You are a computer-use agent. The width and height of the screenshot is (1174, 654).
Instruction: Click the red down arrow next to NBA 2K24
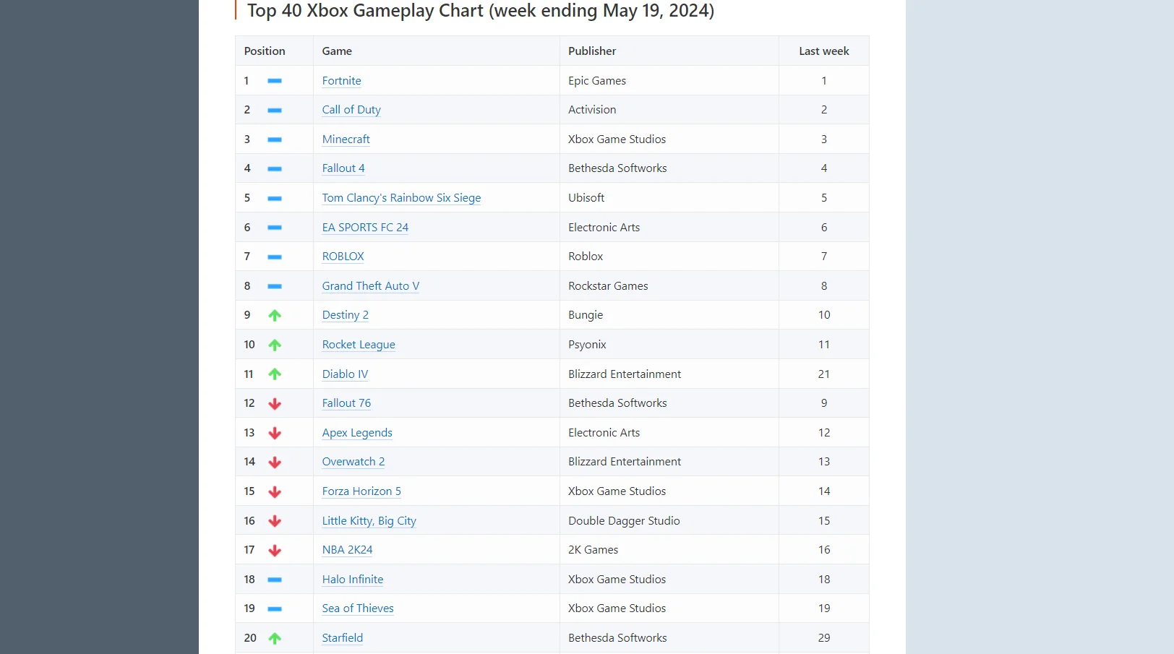coord(275,551)
